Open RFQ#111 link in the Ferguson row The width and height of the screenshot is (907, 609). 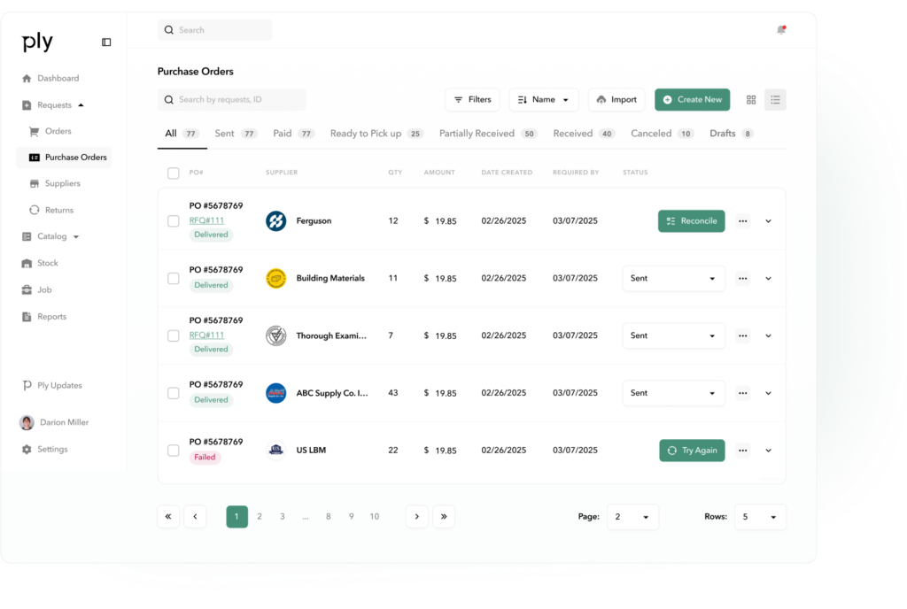[206, 220]
